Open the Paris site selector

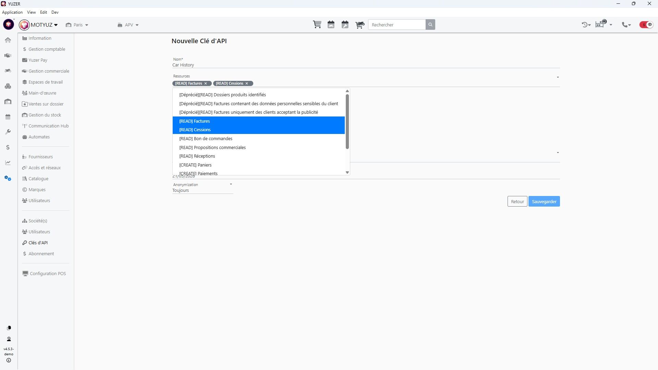(77, 25)
